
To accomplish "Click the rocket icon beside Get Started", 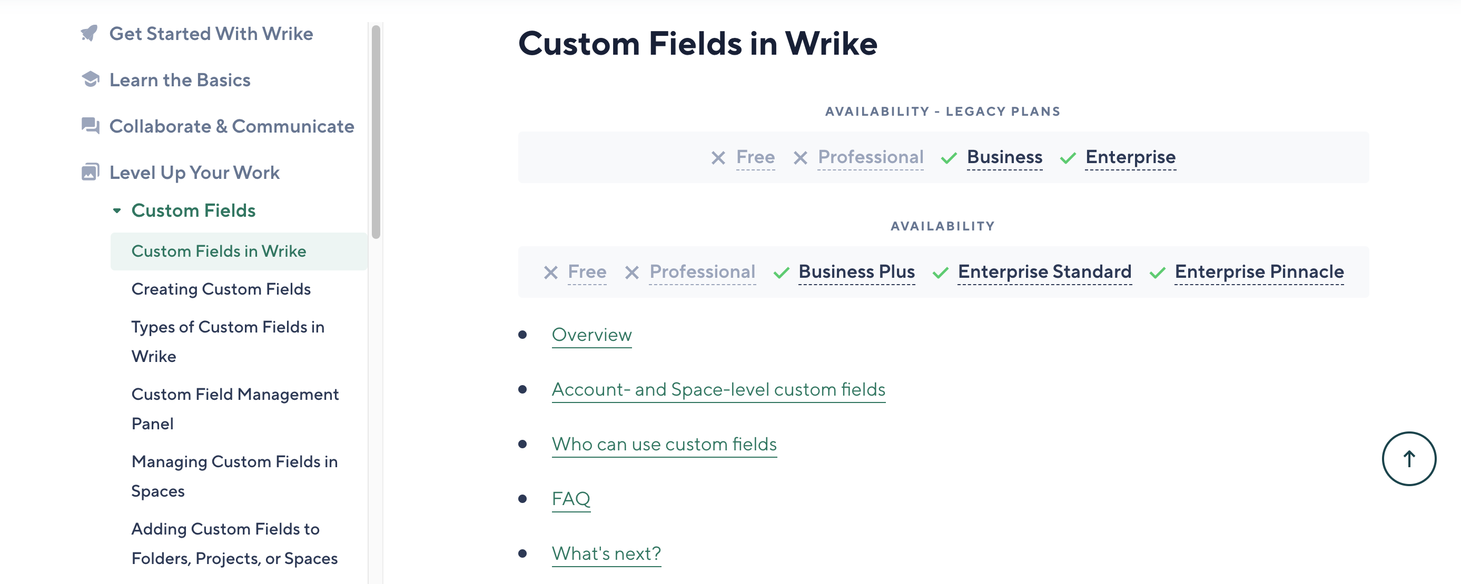I will click(90, 34).
